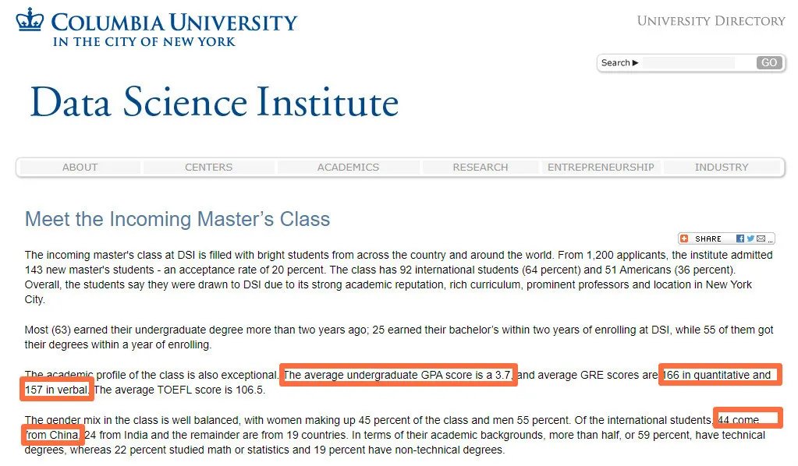Viewport: 798px width, 466px height.
Task: Open the CENTERS menu
Action: (208, 168)
